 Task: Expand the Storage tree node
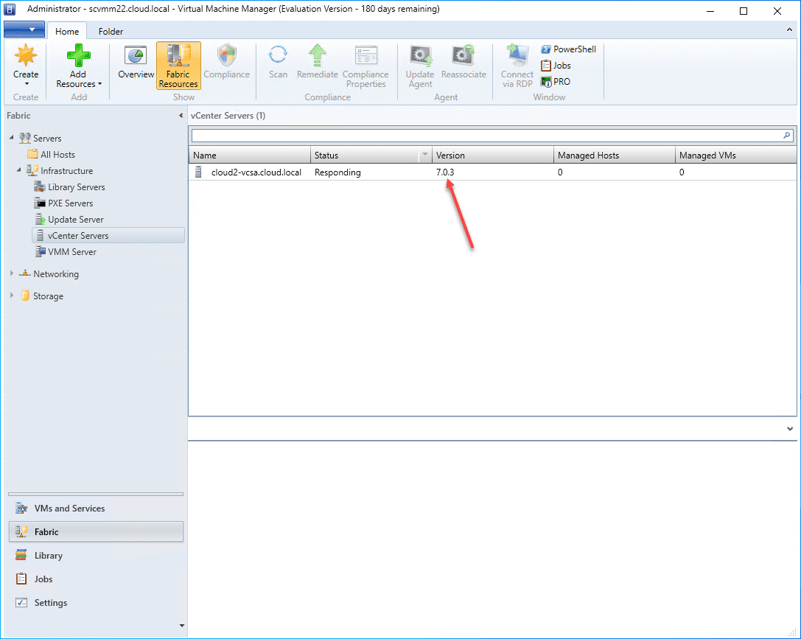11,296
